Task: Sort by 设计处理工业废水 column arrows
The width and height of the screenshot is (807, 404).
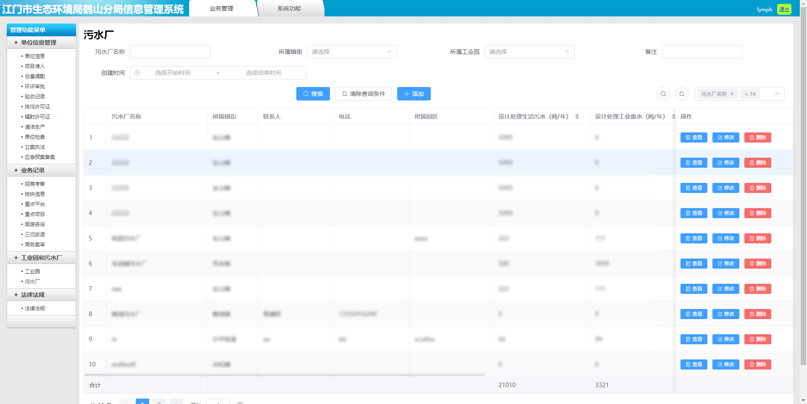Action: click(x=673, y=116)
